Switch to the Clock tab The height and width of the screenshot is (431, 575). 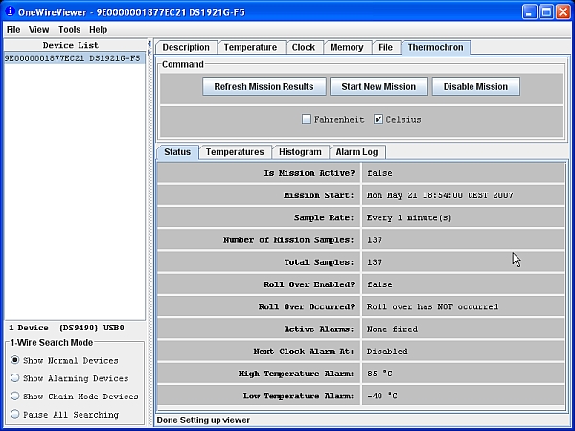pyautogui.click(x=304, y=47)
